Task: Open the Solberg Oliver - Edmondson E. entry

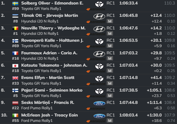Action: [52, 3]
